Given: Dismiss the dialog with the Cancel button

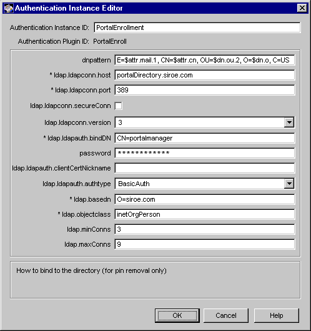Looking at the screenshot, I should pyautogui.click(x=226, y=315).
